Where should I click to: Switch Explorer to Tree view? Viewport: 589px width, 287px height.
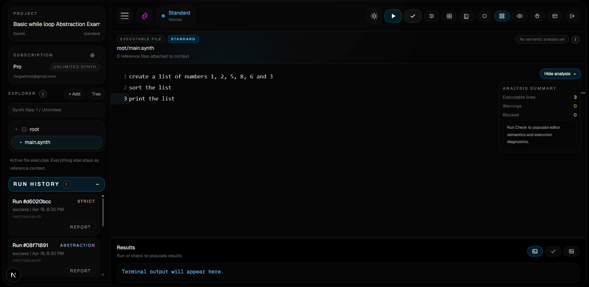(x=96, y=94)
